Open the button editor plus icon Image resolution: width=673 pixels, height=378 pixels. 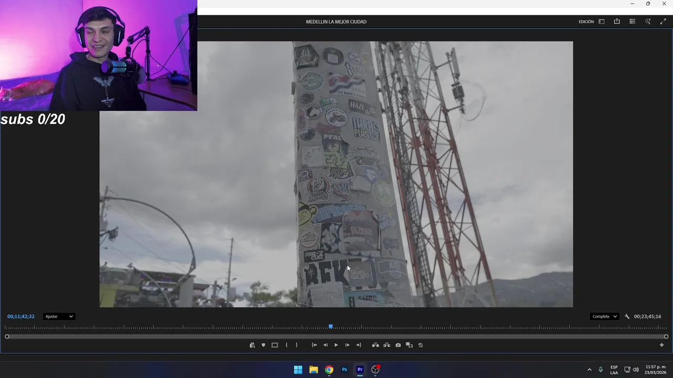pos(661,345)
